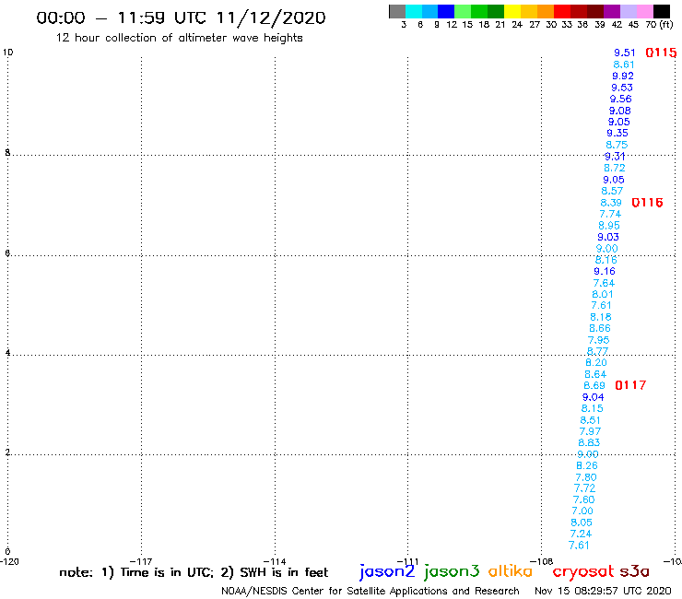Image resolution: width=682 pixels, height=599 pixels.
Task: Click the 7.80 wave height value
Action: [x=586, y=477]
